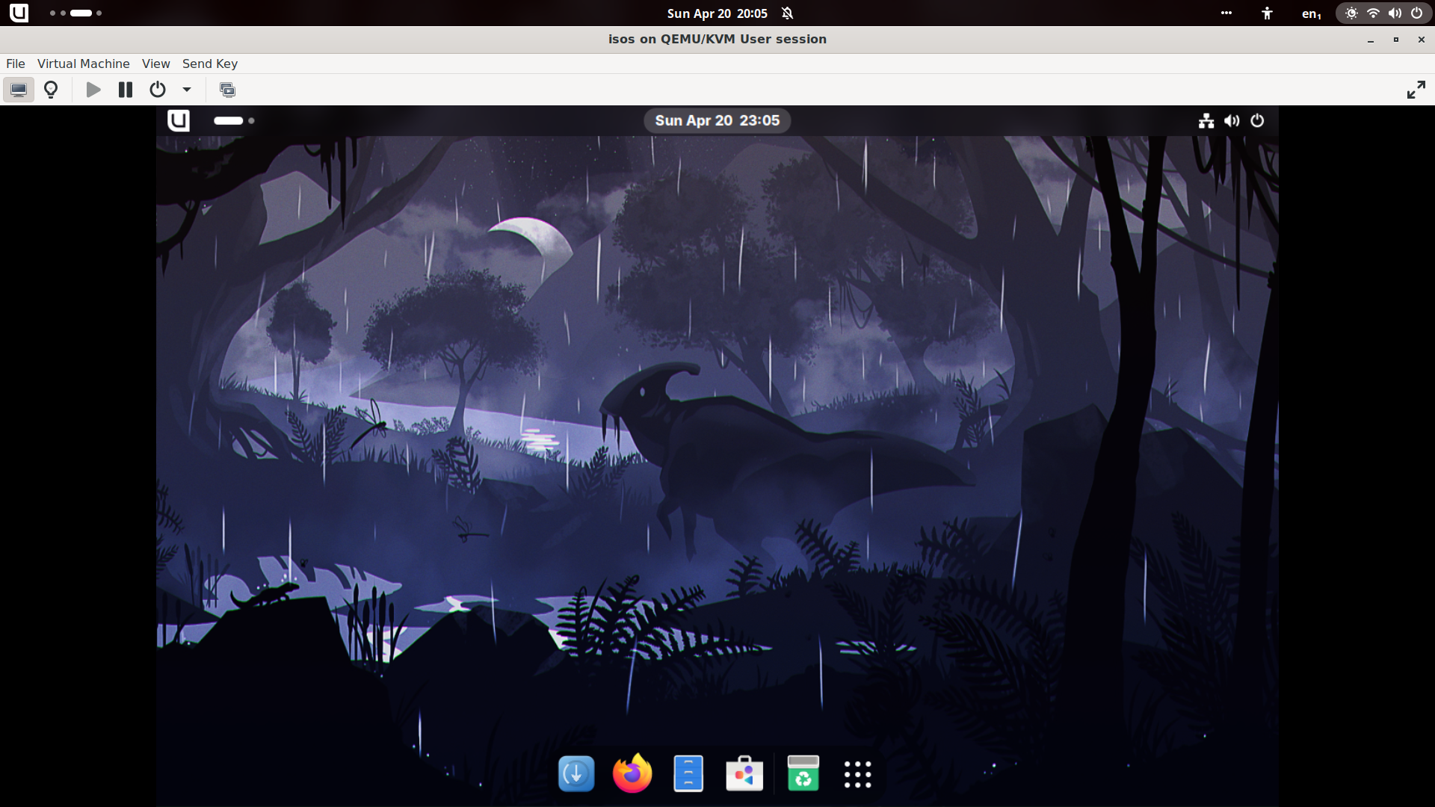This screenshot has height=807, width=1435.
Task: Show the graphical console view
Action: pos(19,90)
